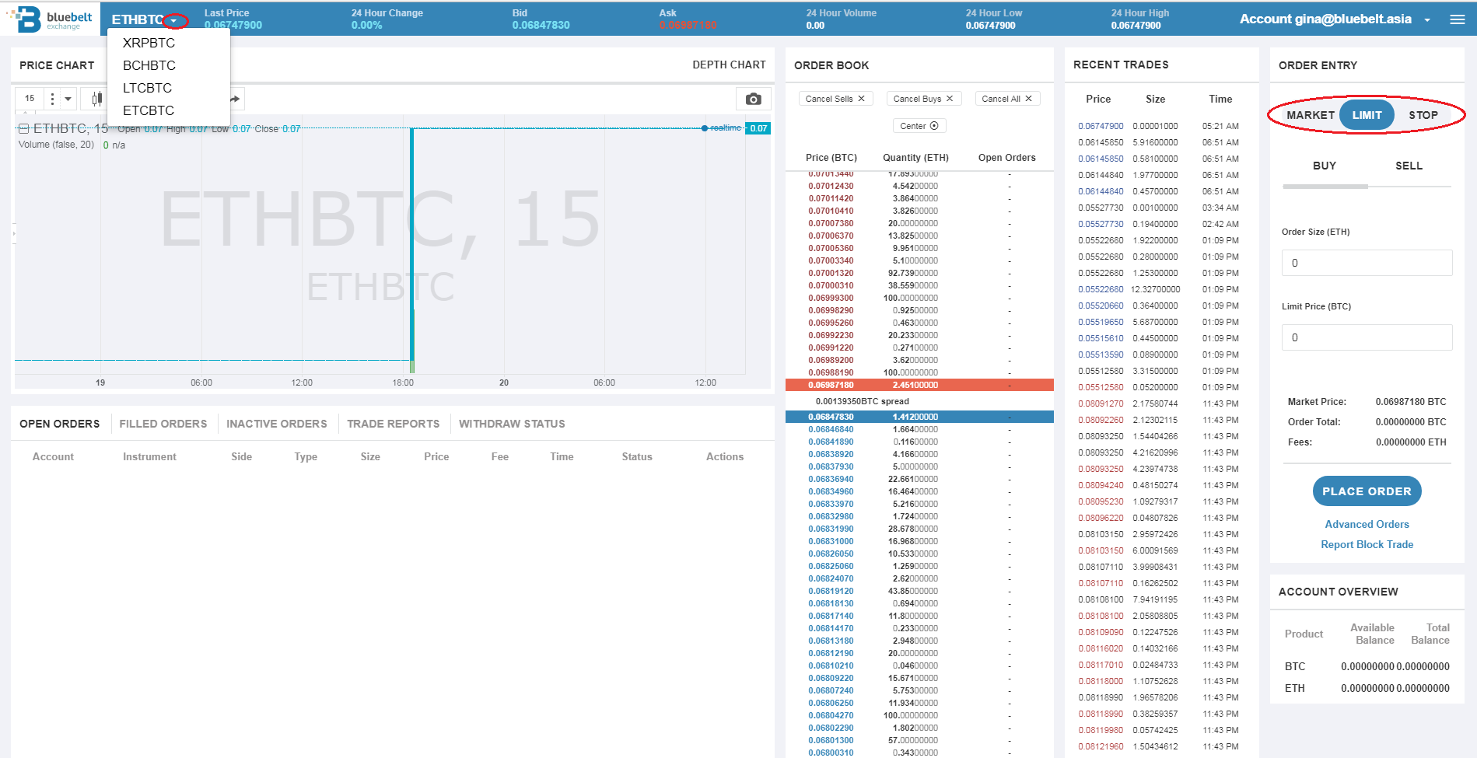1477x758 pixels.
Task: Select bid price 0.06831000 in order book
Action: [831, 541]
